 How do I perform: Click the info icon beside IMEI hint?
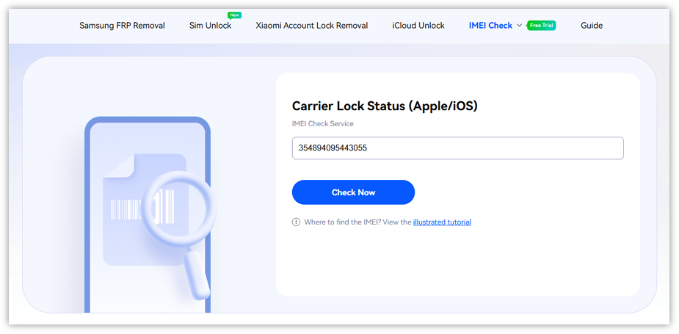297,222
